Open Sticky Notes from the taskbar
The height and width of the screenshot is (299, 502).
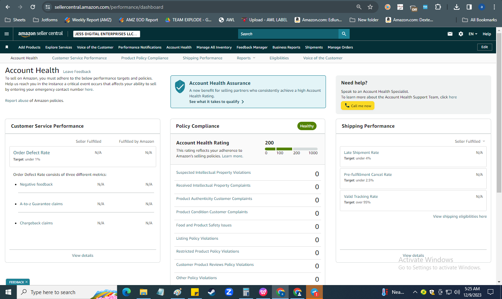pos(195,292)
